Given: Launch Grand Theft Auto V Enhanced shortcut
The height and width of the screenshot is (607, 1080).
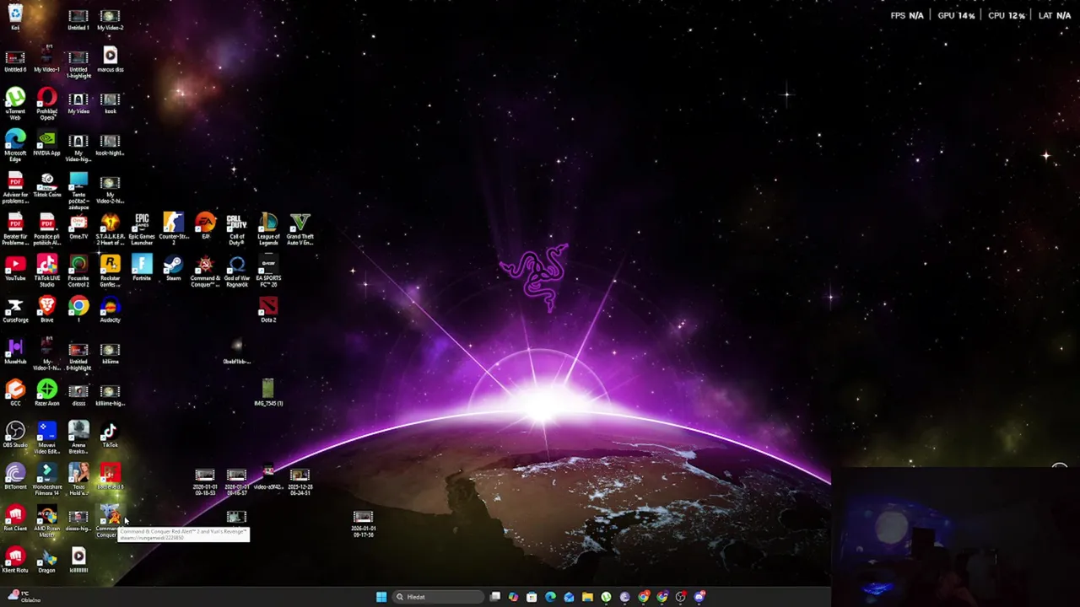Looking at the screenshot, I should [x=300, y=229].
